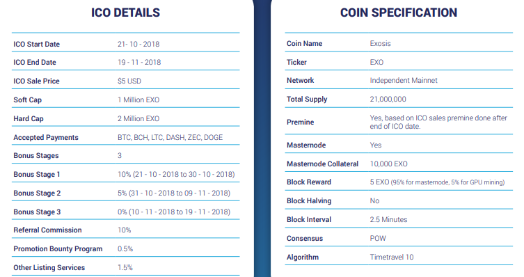
Task: Click the ICO DETAILS heading
Action: tap(126, 13)
